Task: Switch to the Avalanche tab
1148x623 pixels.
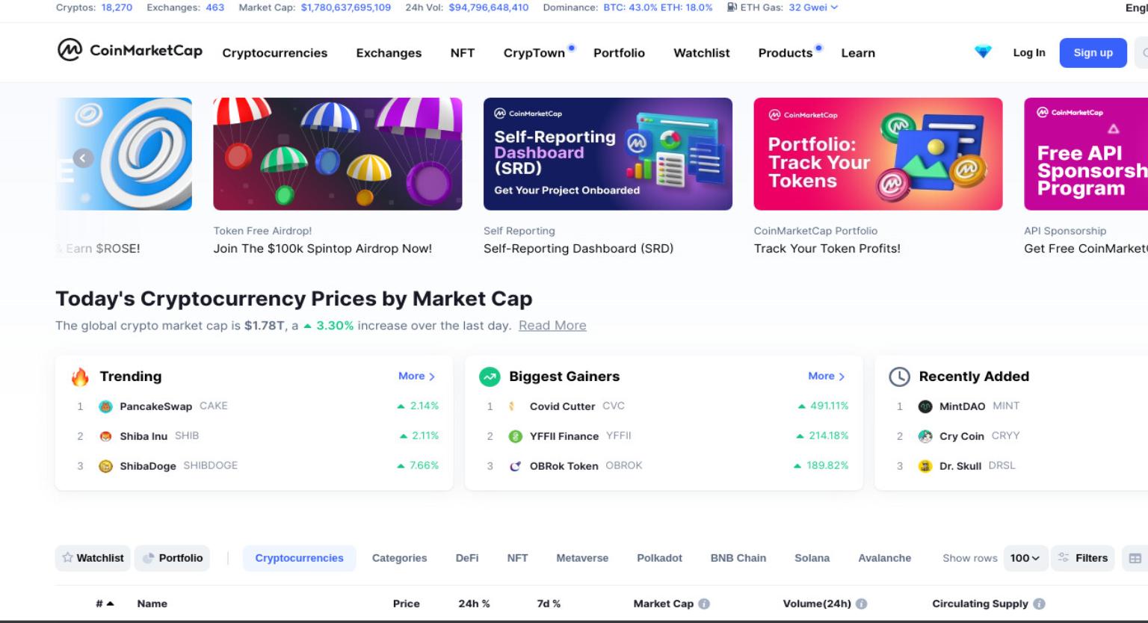Action: [884, 558]
